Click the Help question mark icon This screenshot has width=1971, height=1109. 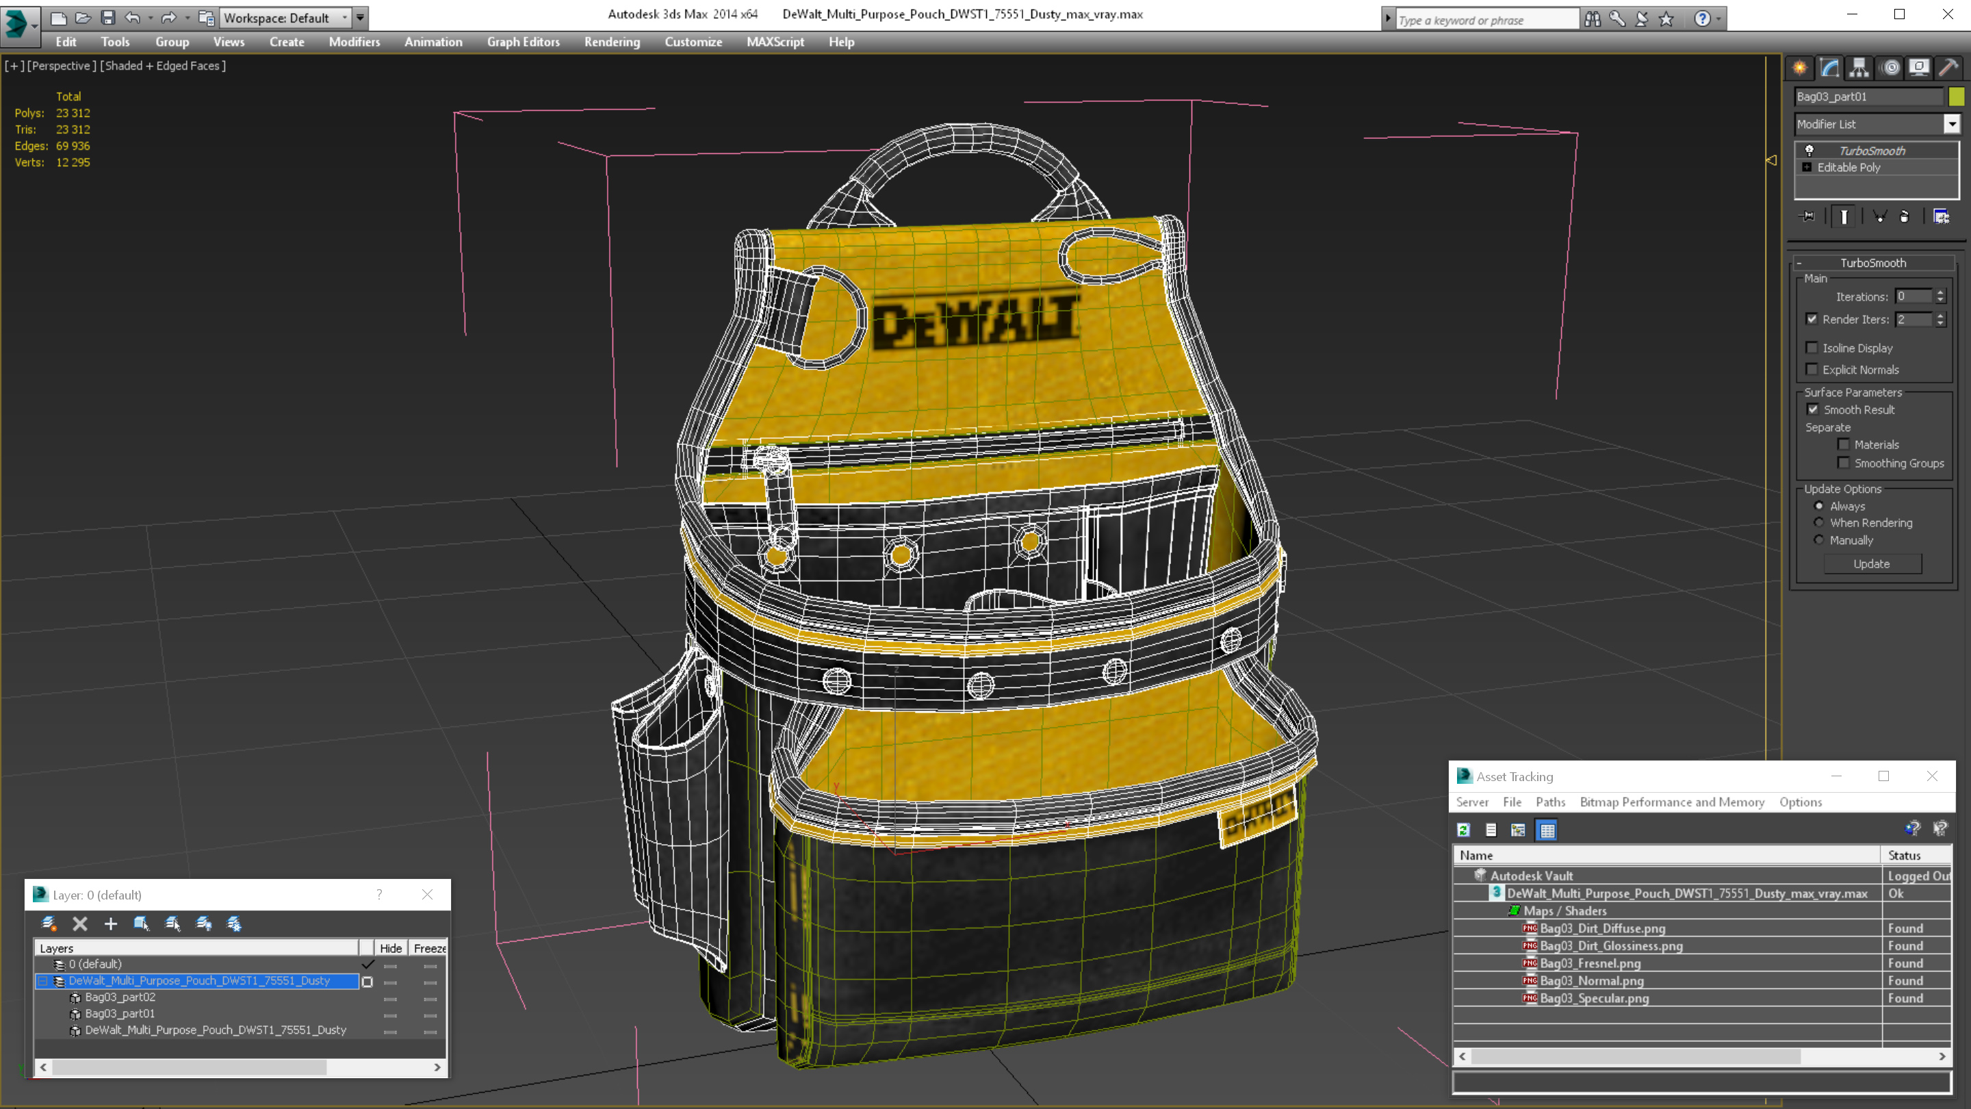pyautogui.click(x=1703, y=18)
